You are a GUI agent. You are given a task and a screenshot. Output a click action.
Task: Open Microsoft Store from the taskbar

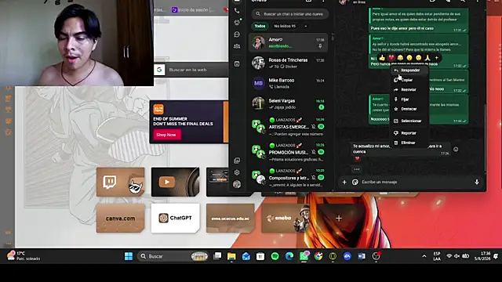260,256
